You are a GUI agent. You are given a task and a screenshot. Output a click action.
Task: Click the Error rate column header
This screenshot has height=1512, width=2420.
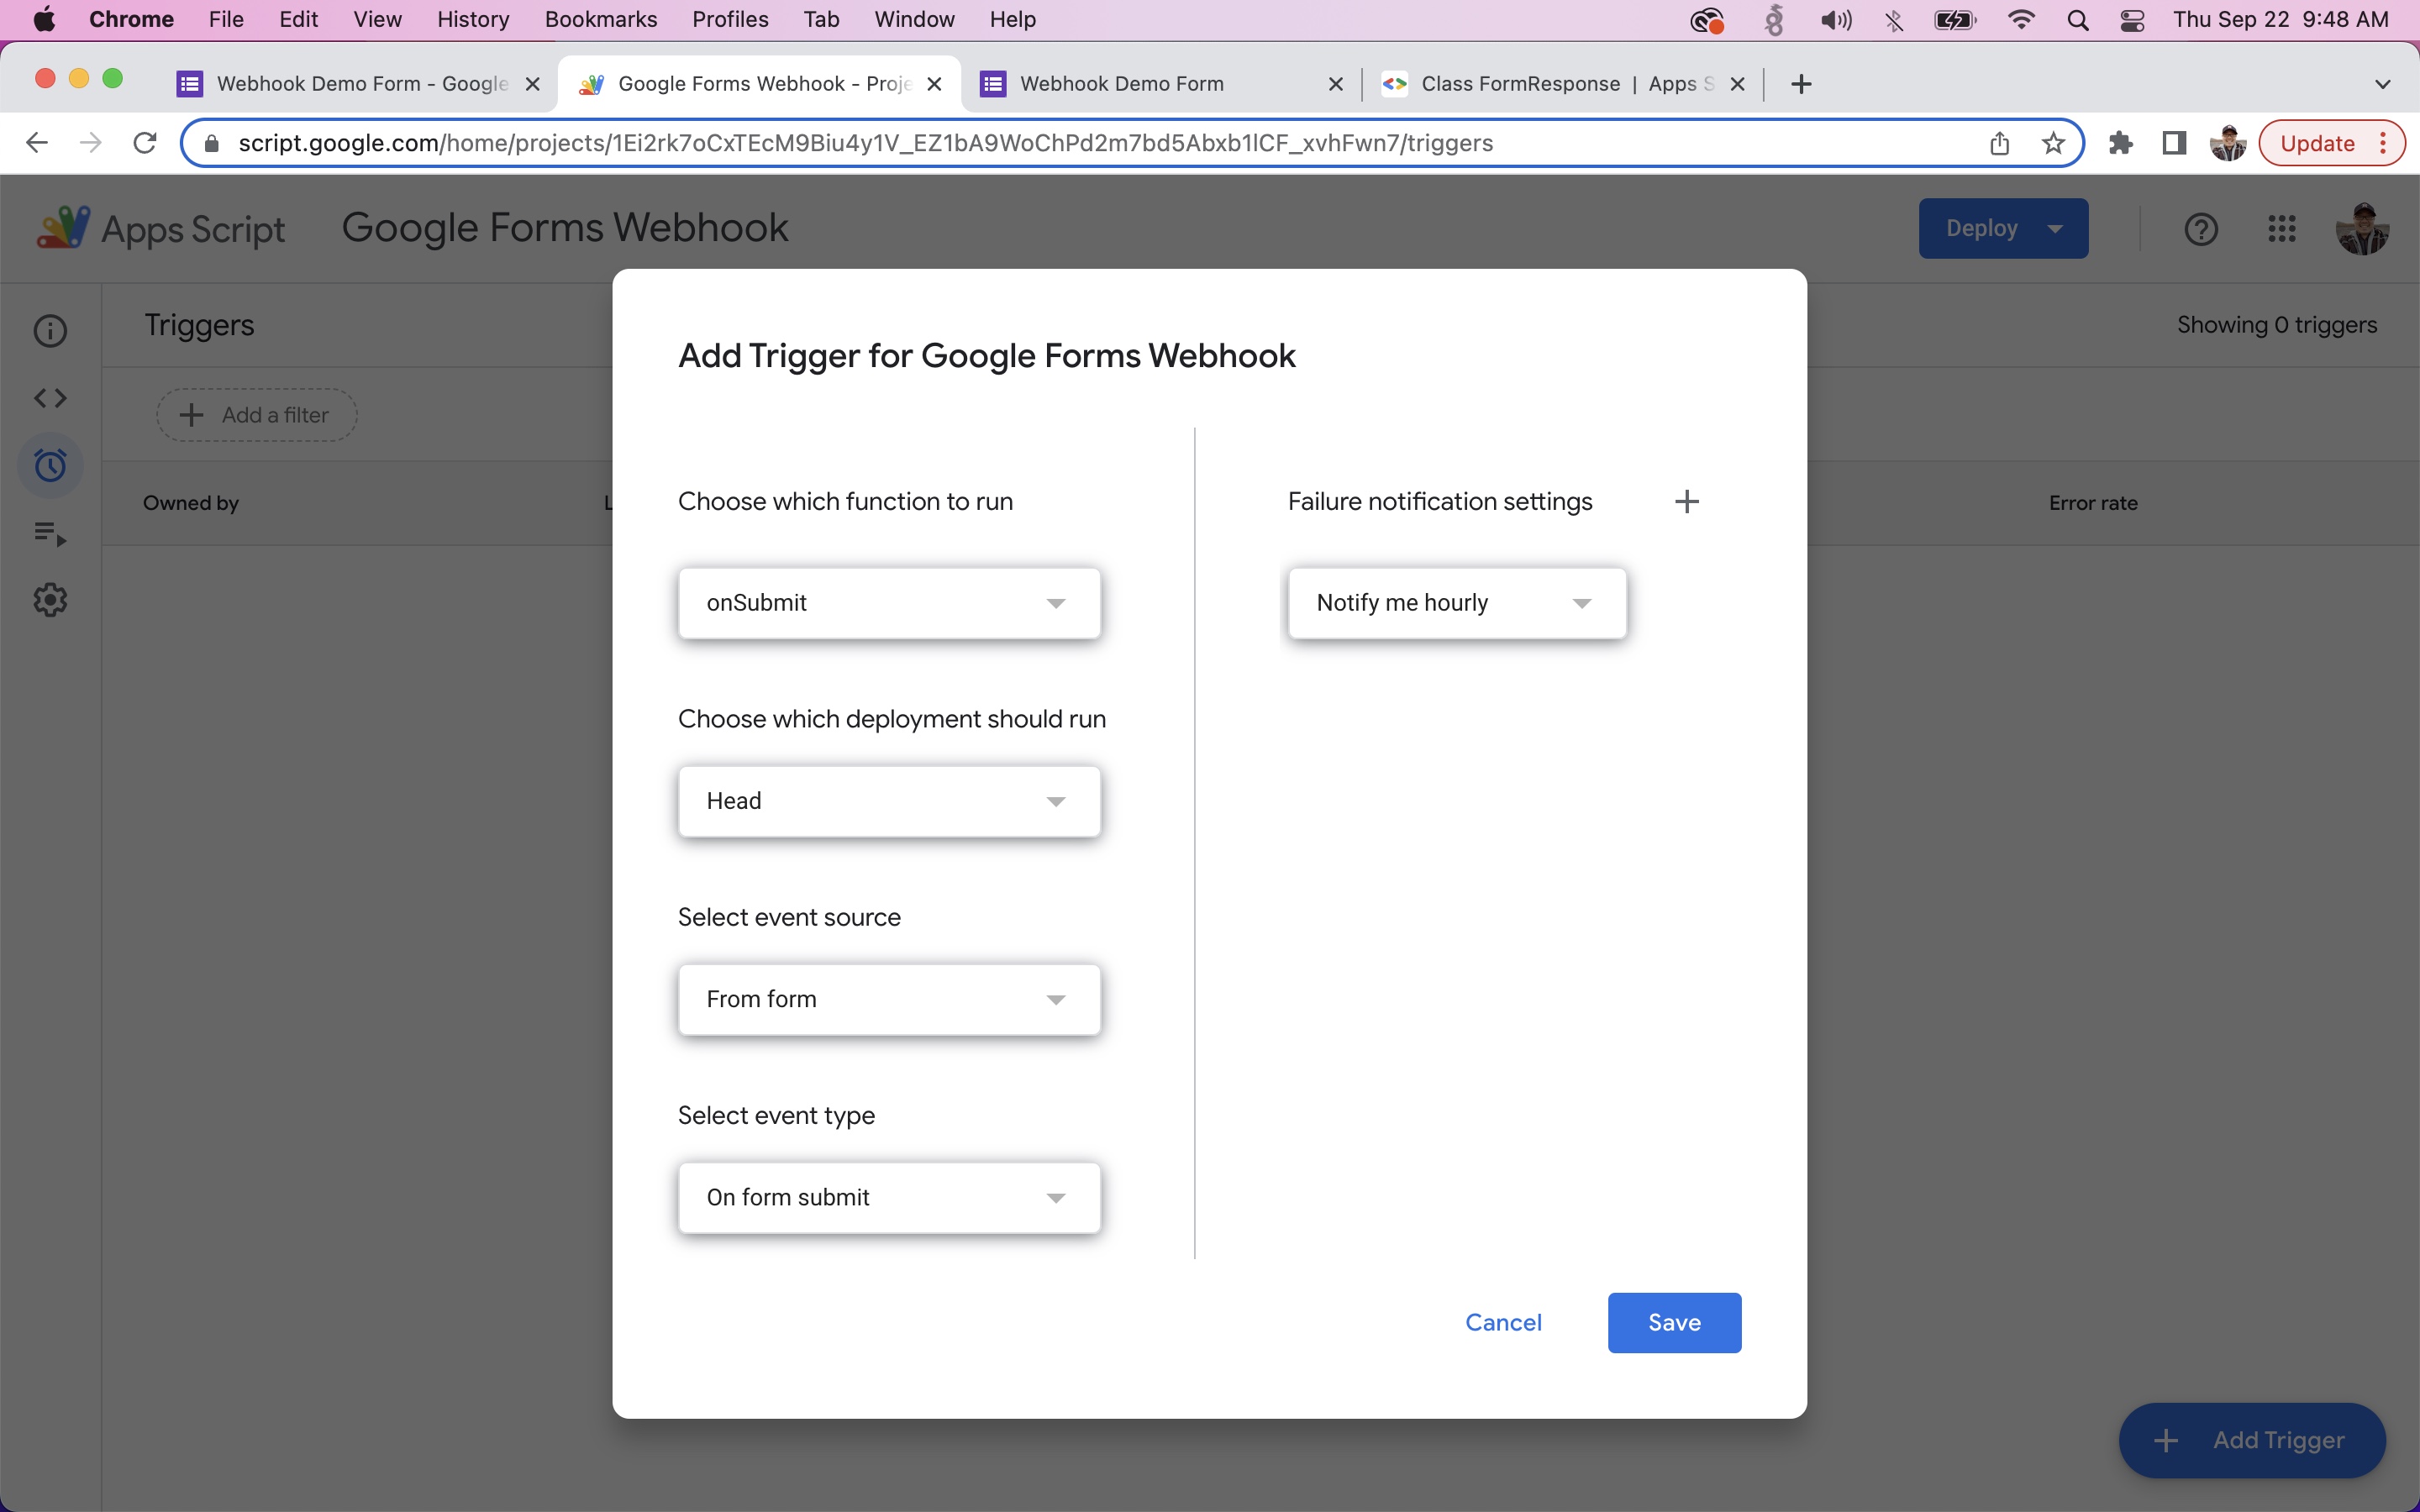pyautogui.click(x=2093, y=503)
